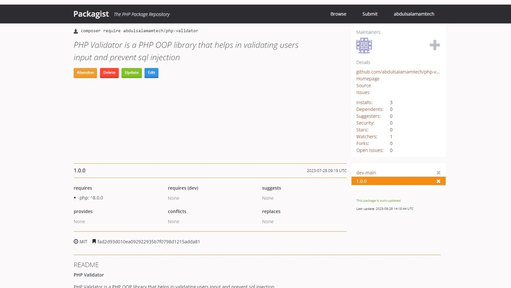Click the conflicts heading
The image size is (511, 288).
click(x=177, y=211)
